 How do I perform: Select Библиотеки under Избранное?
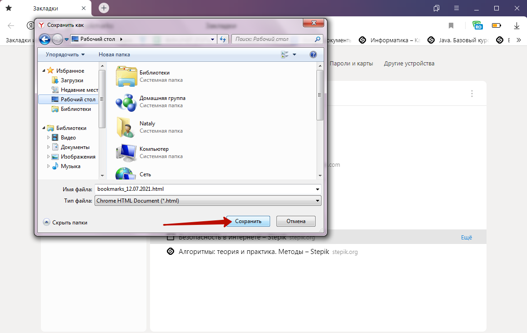pyautogui.click(x=75, y=109)
